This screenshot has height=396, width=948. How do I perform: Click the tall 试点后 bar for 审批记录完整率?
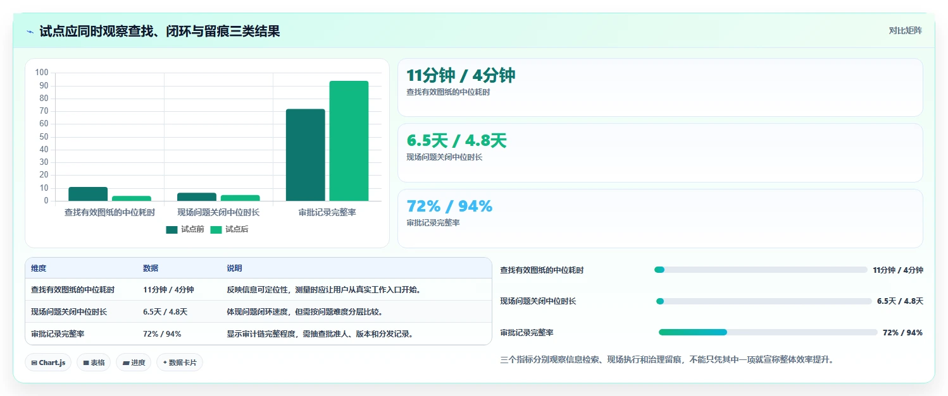pyautogui.click(x=349, y=141)
